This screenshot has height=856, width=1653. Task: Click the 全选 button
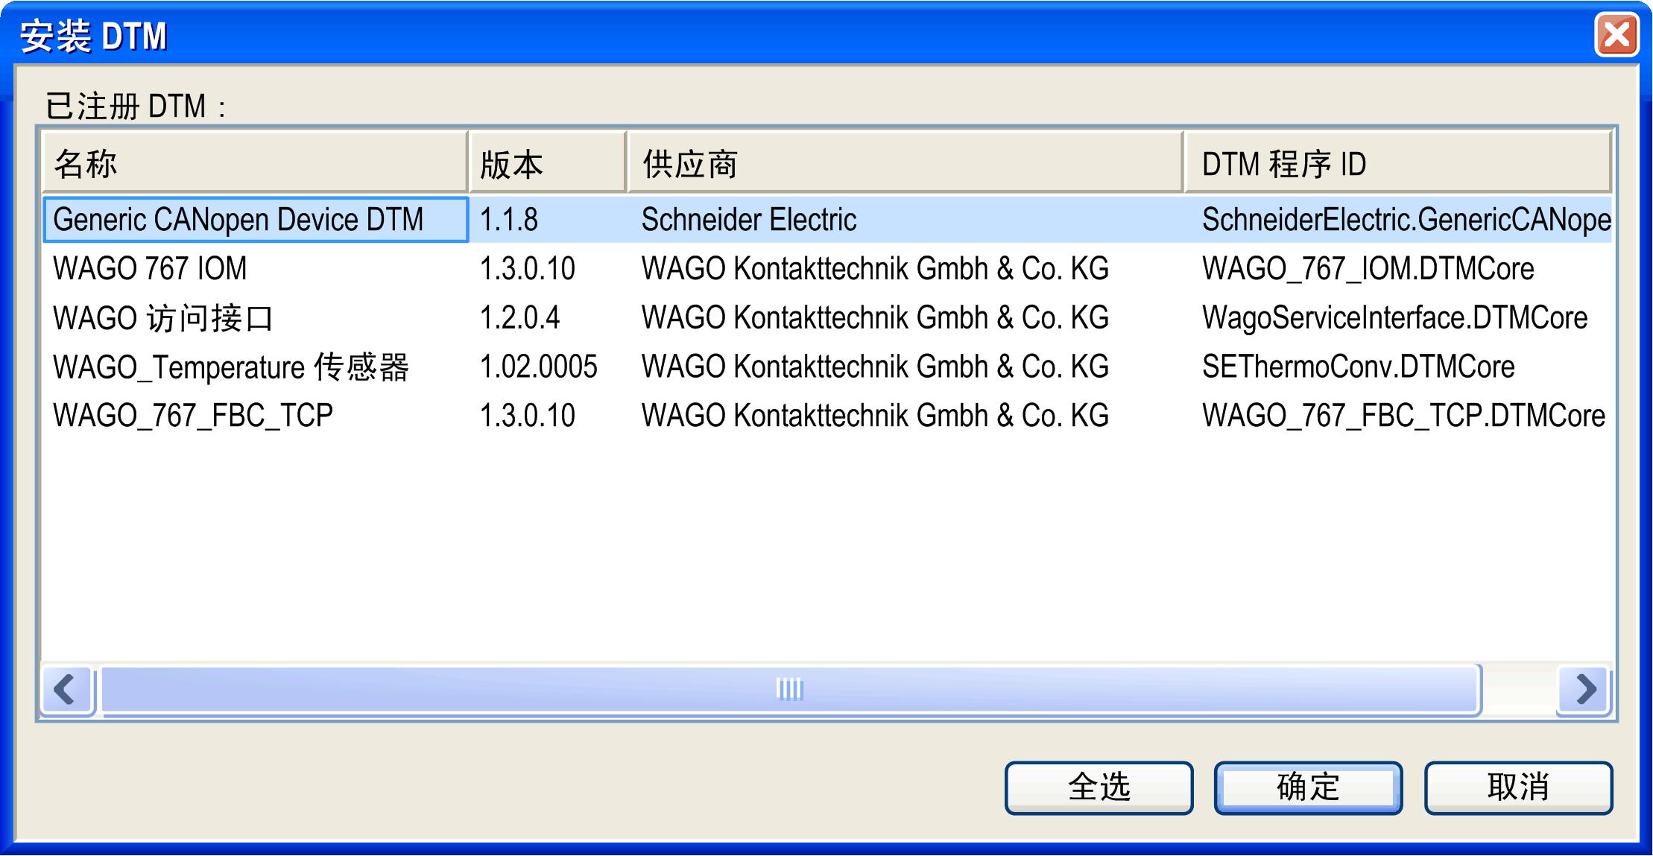pyautogui.click(x=1099, y=787)
